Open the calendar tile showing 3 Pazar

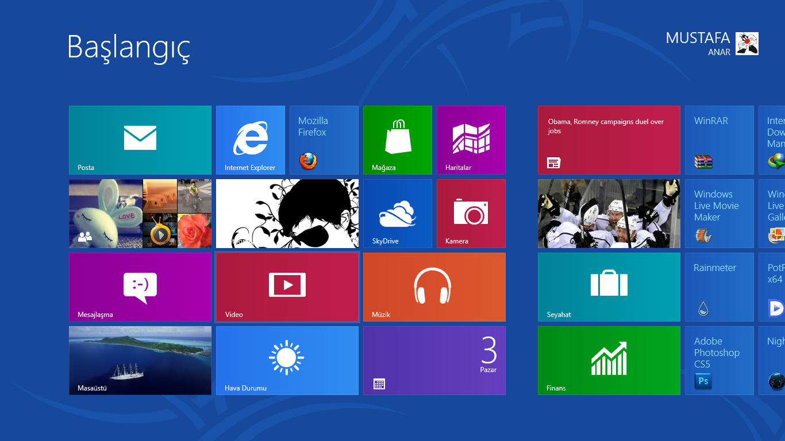434,361
